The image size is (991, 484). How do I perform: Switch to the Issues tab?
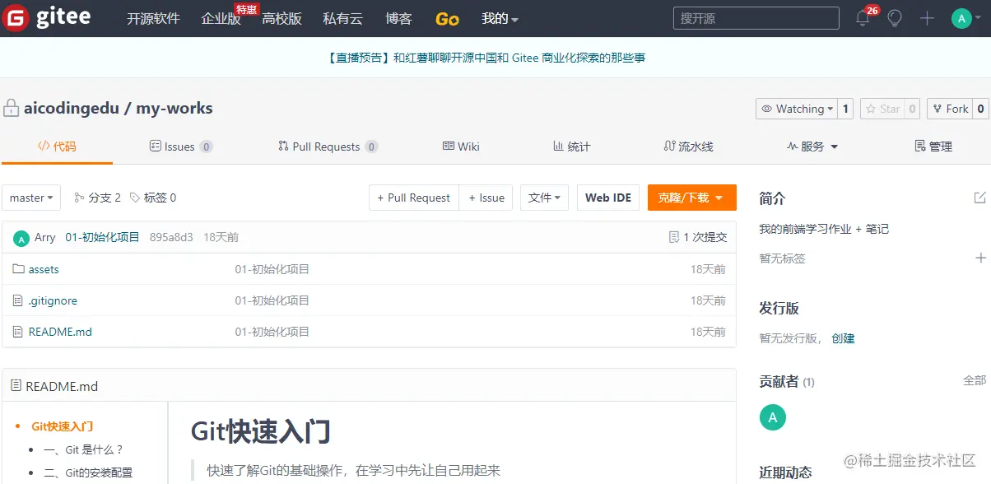tap(180, 147)
